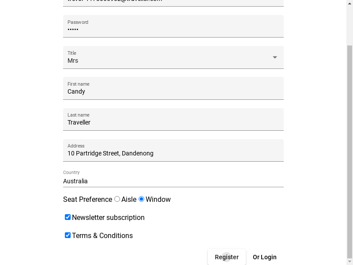Click the Aisle label text
Image resolution: width=353 pixels, height=265 pixels.
tap(129, 199)
